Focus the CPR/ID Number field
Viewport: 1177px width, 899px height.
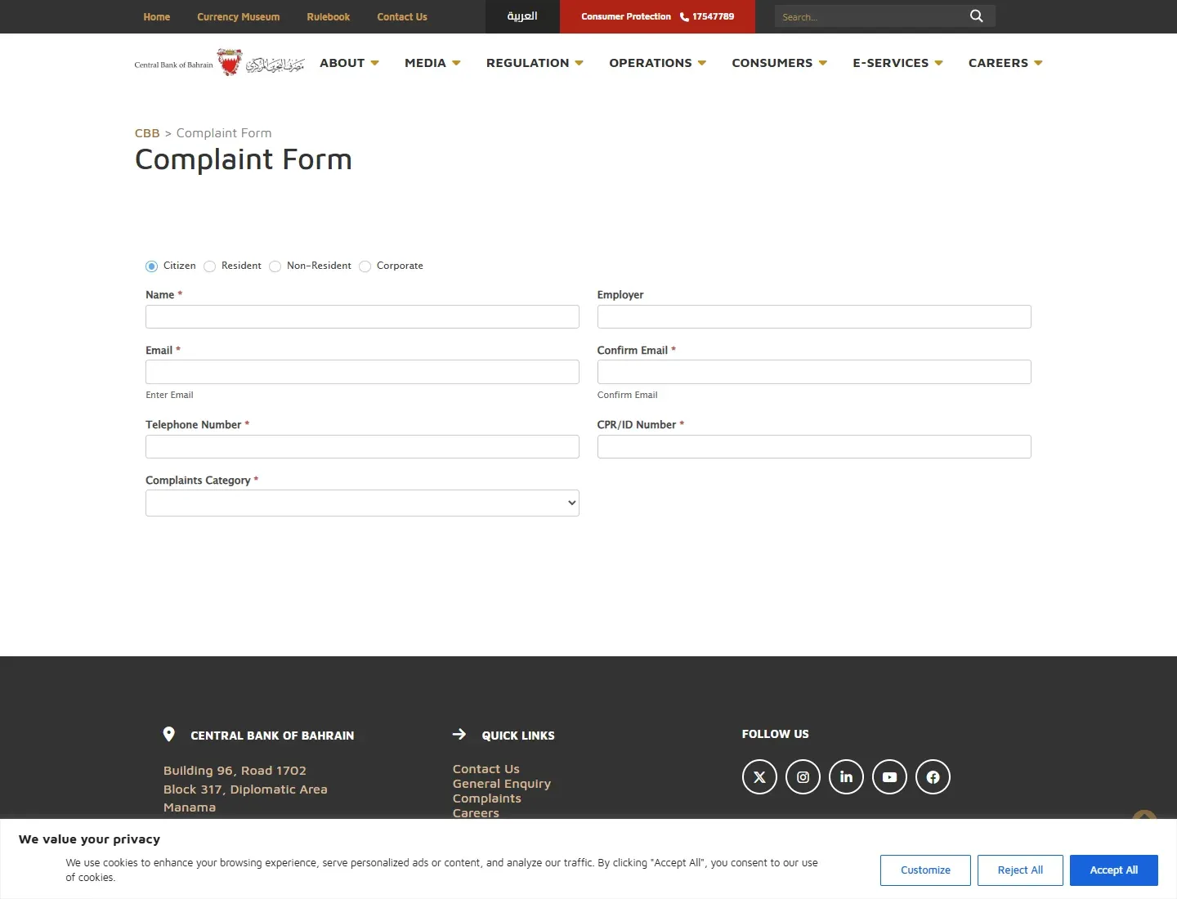point(814,446)
